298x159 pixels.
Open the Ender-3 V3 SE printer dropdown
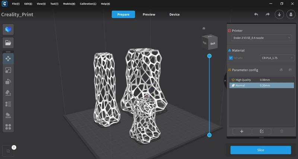click(261, 38)
